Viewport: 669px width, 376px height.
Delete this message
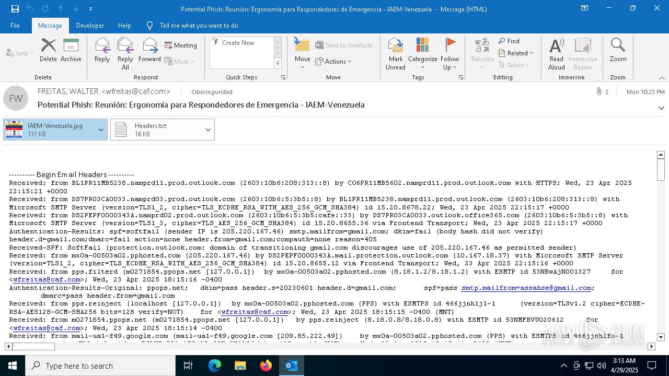pyautogui.click(x=48, y=51)
